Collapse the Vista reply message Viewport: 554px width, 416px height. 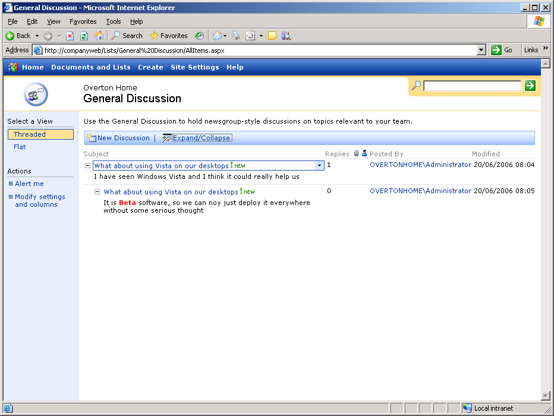coord(97,191)
